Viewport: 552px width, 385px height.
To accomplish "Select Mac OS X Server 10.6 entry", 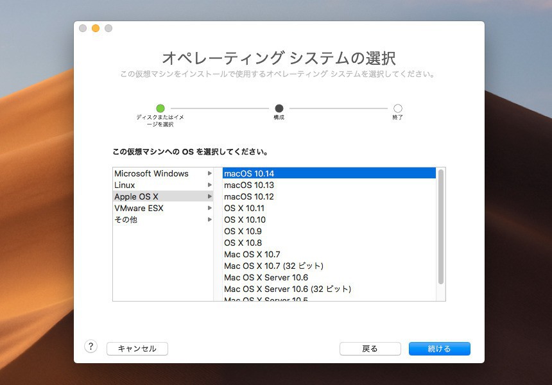I will tap(266, 278).
